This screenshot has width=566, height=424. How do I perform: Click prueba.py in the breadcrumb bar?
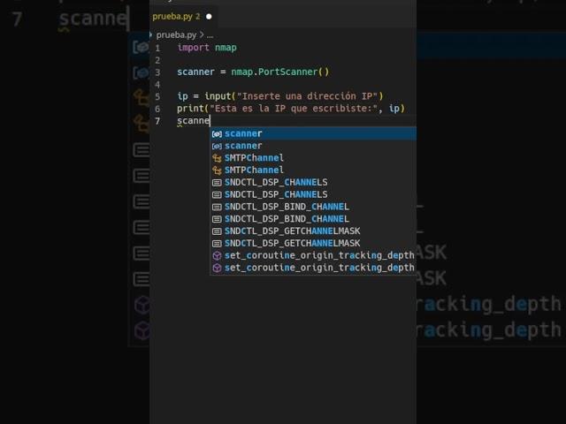coord(174,34)
